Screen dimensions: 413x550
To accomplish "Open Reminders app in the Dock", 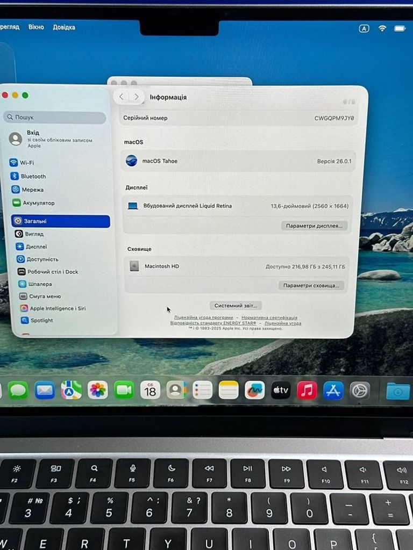I will click(203, 390).
